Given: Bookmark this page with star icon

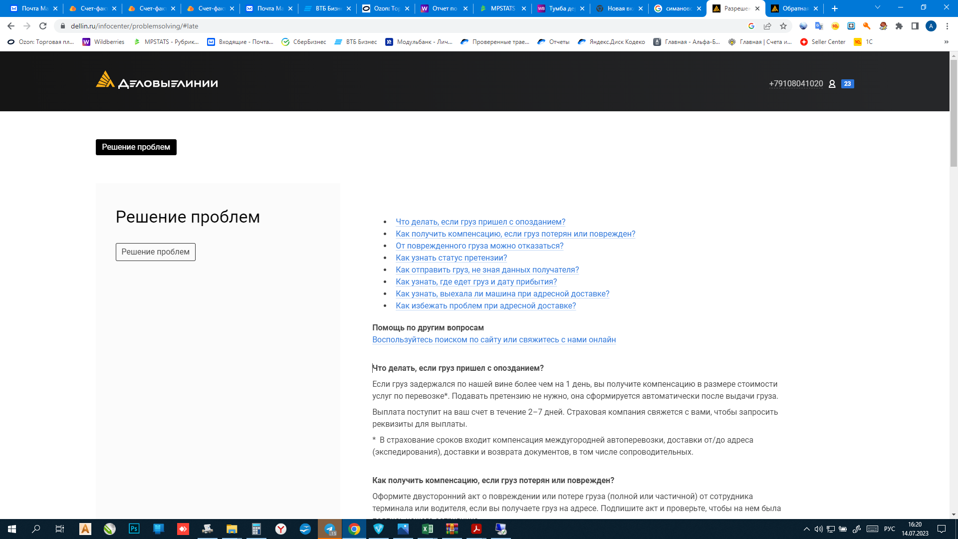Looking at the screenshot, I should [783, 26].
